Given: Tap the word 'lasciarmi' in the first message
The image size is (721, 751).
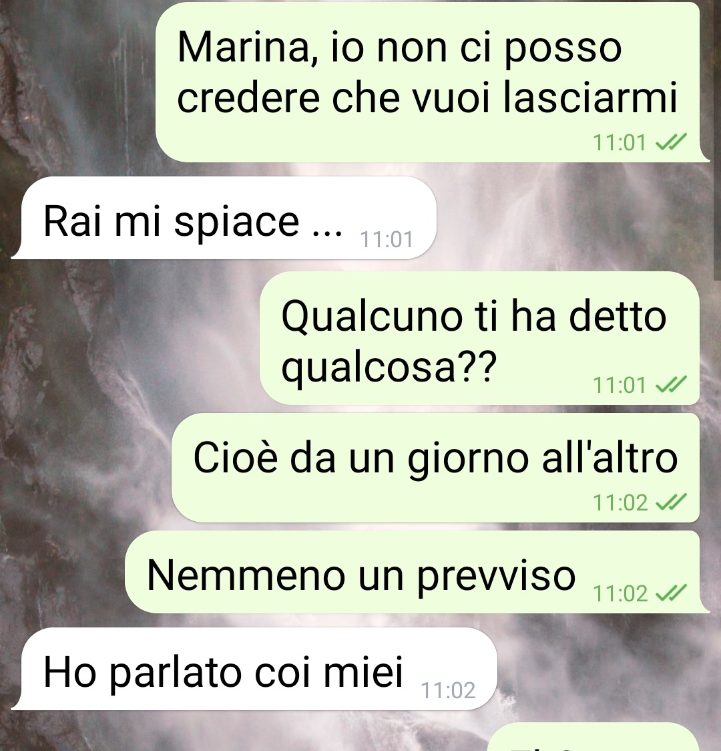Looking at the screenshot, I should (x=590, y=98).
